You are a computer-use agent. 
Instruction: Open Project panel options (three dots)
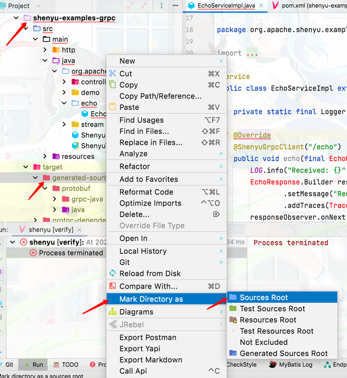pyautogui.click(x=162, y=6)
